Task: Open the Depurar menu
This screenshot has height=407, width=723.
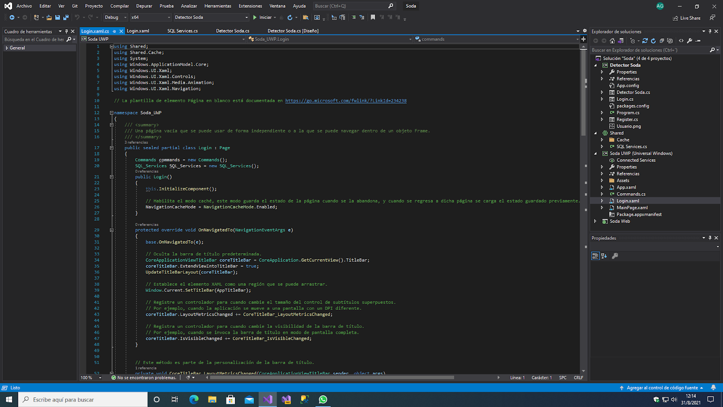Action: tap(144, 6)
